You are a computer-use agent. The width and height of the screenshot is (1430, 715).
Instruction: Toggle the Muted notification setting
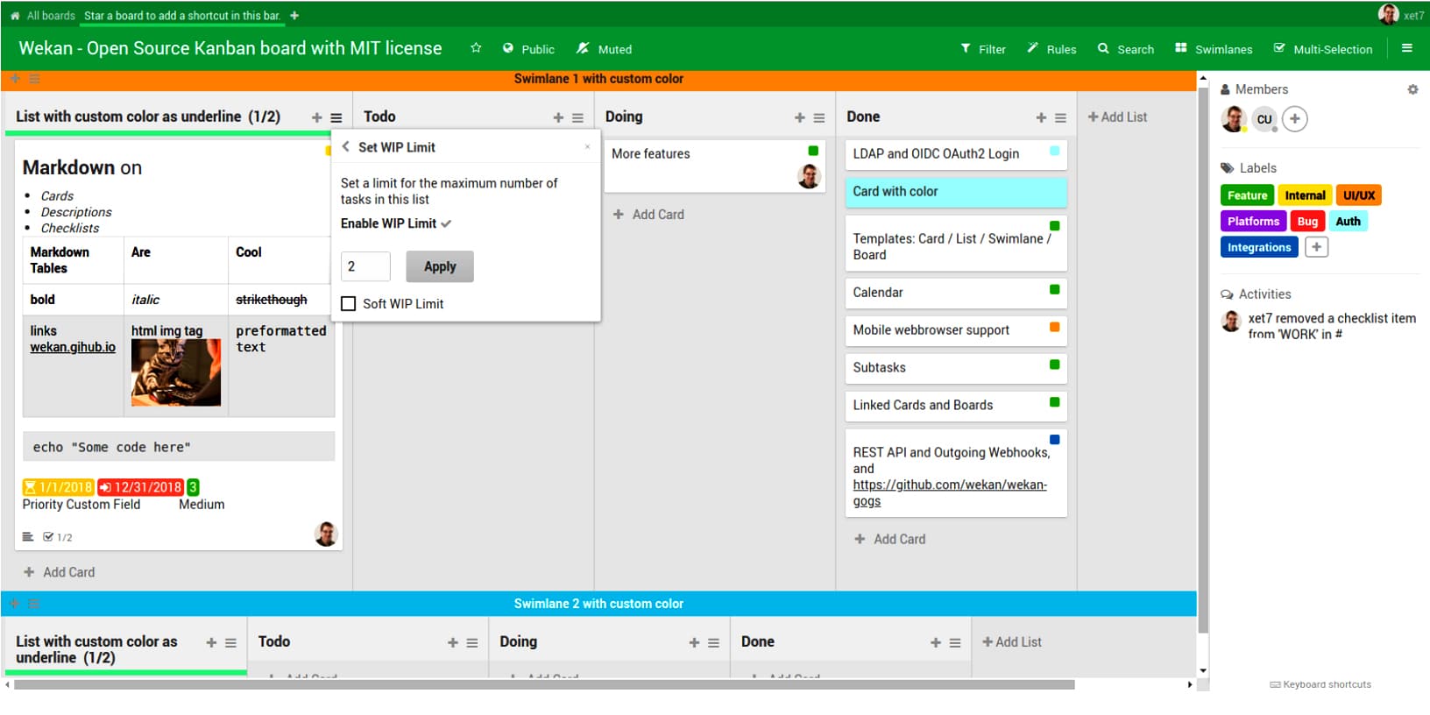point(604,49)
